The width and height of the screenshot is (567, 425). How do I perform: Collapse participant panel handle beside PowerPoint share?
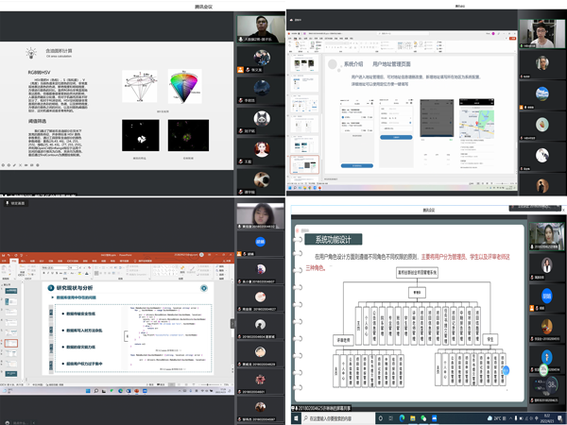tap(232, 323)
